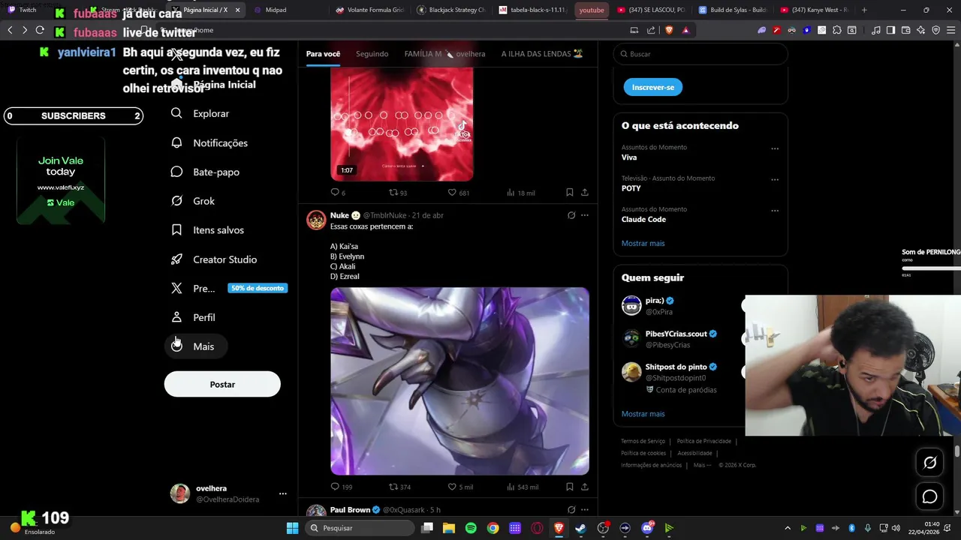Like the video post with 681 likes
Image resolution: width=961 pixels, height=540 pixels.
tap(458, 193)
